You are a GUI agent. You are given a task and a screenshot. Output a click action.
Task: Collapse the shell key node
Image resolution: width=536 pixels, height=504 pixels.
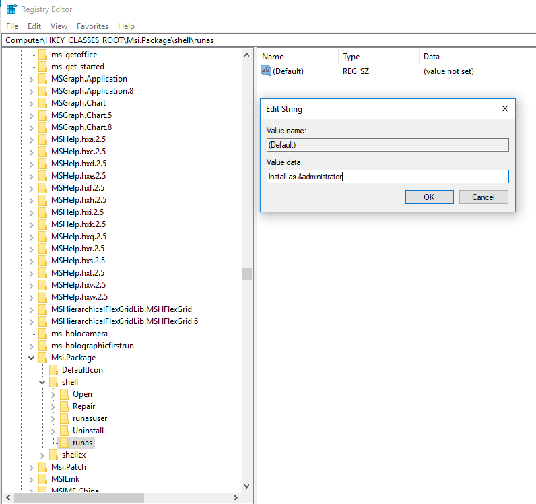(42, 382)
